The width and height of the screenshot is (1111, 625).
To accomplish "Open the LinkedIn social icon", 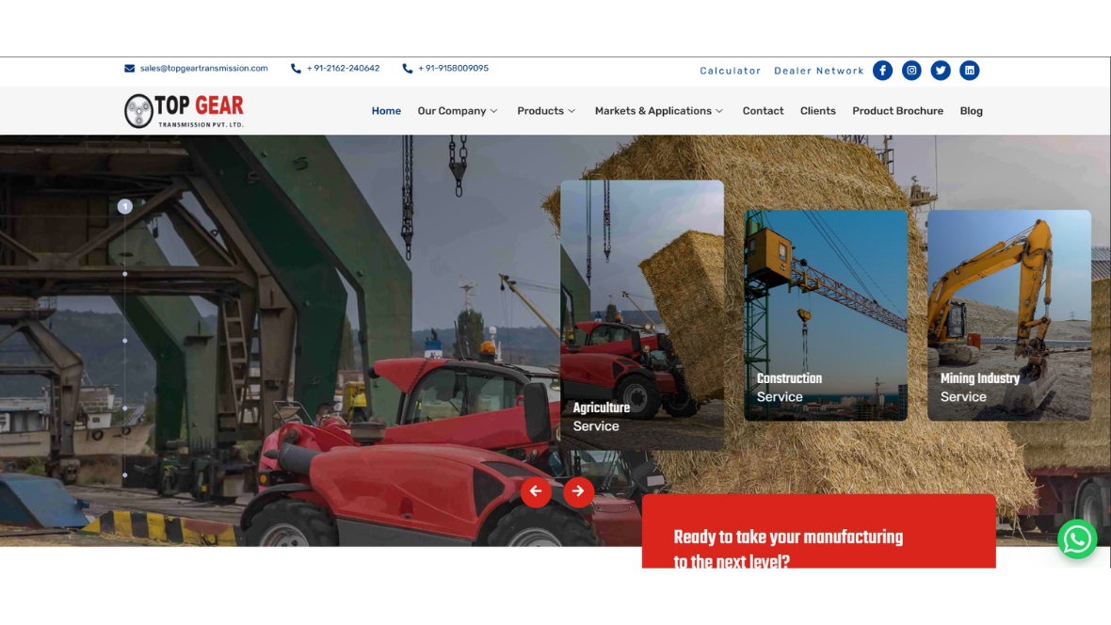I will pyautogui.click(x=969, y=71).
